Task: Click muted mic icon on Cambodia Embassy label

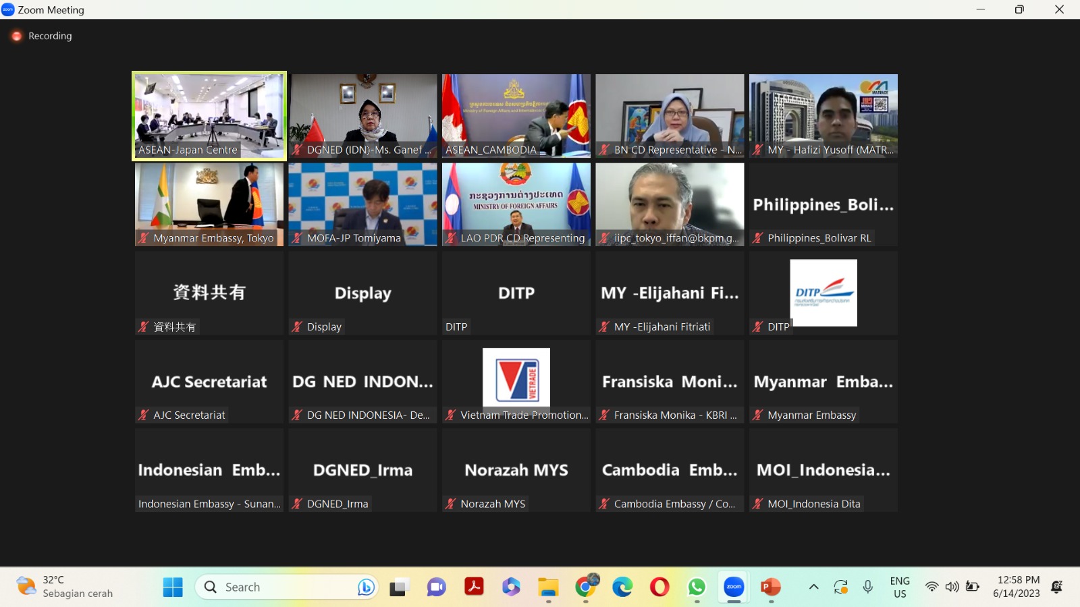Action: click(605, 504)
